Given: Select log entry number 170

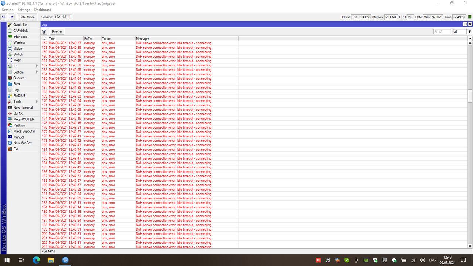Looking at the screenshot, I should click(254, 101).
